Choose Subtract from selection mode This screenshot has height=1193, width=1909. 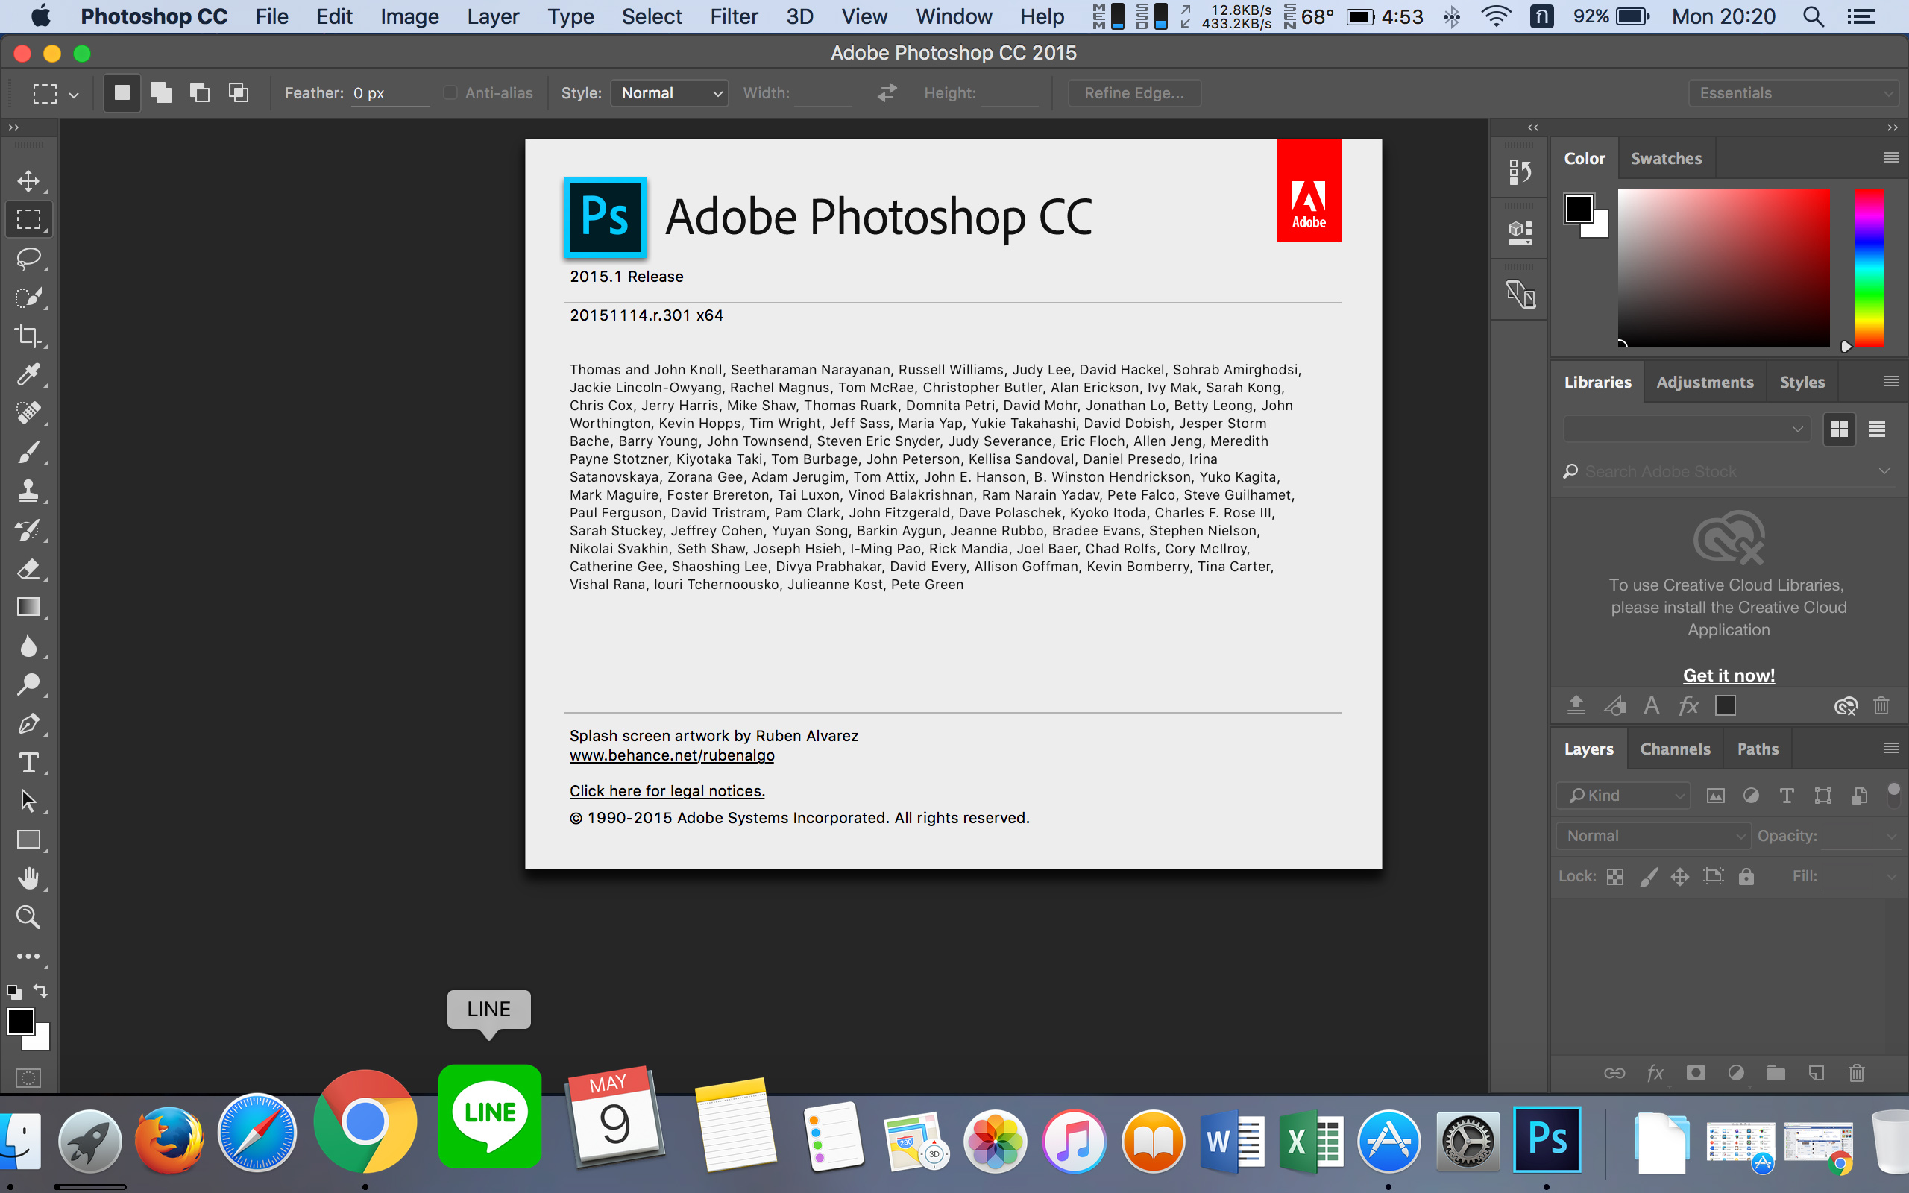tap(200, 93)
